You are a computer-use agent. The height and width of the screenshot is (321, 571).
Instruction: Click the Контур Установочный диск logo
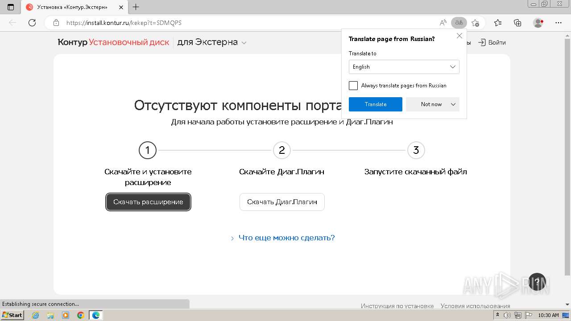113,42
